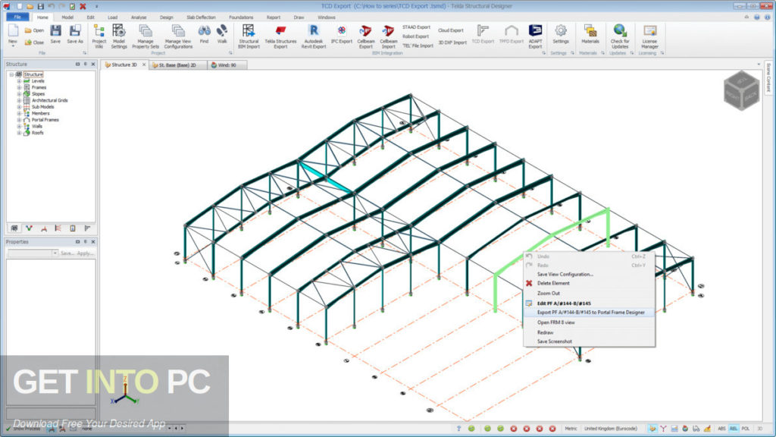Switch to Wind: 90 view tab
The width and height of the screenshot is (776, 437).
(227, 65)
